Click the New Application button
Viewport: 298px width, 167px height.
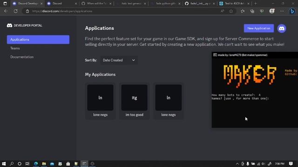[259, 28]
